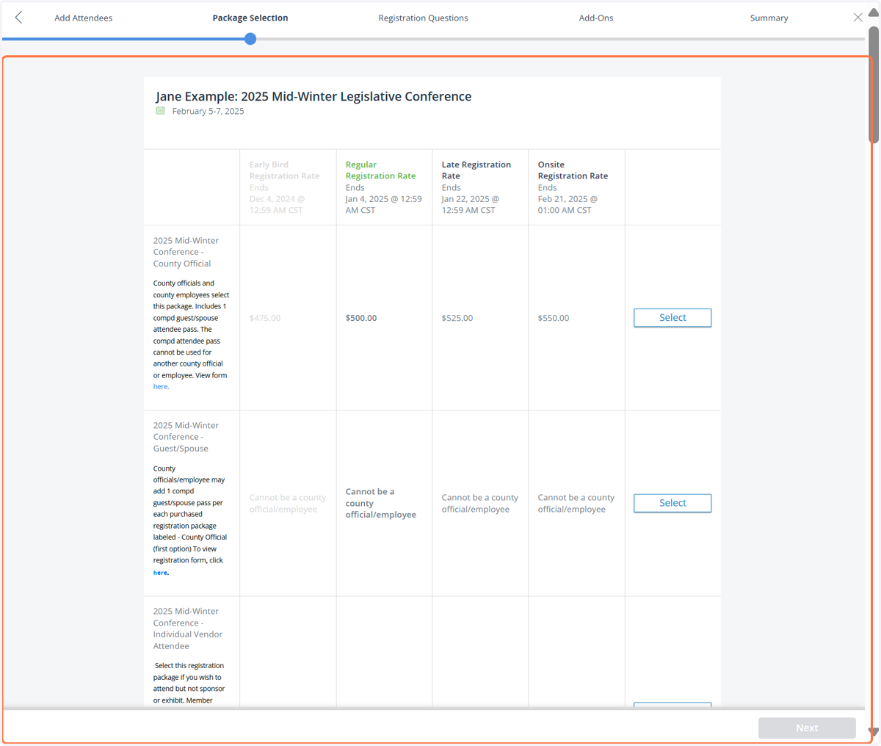Click bold 'Cannot be a county official/employee' text

coord(381,503)
